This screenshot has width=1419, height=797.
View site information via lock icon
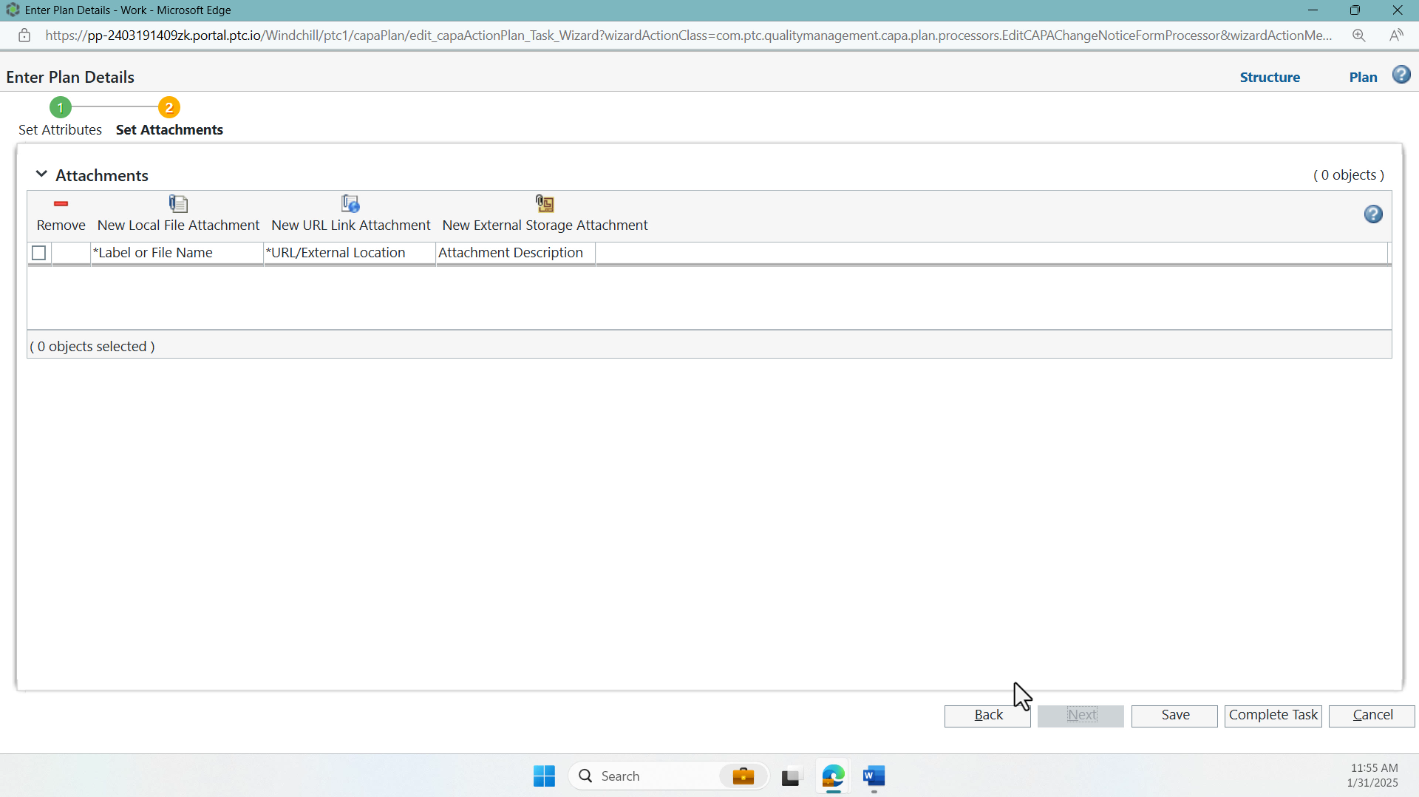(24, 35)
